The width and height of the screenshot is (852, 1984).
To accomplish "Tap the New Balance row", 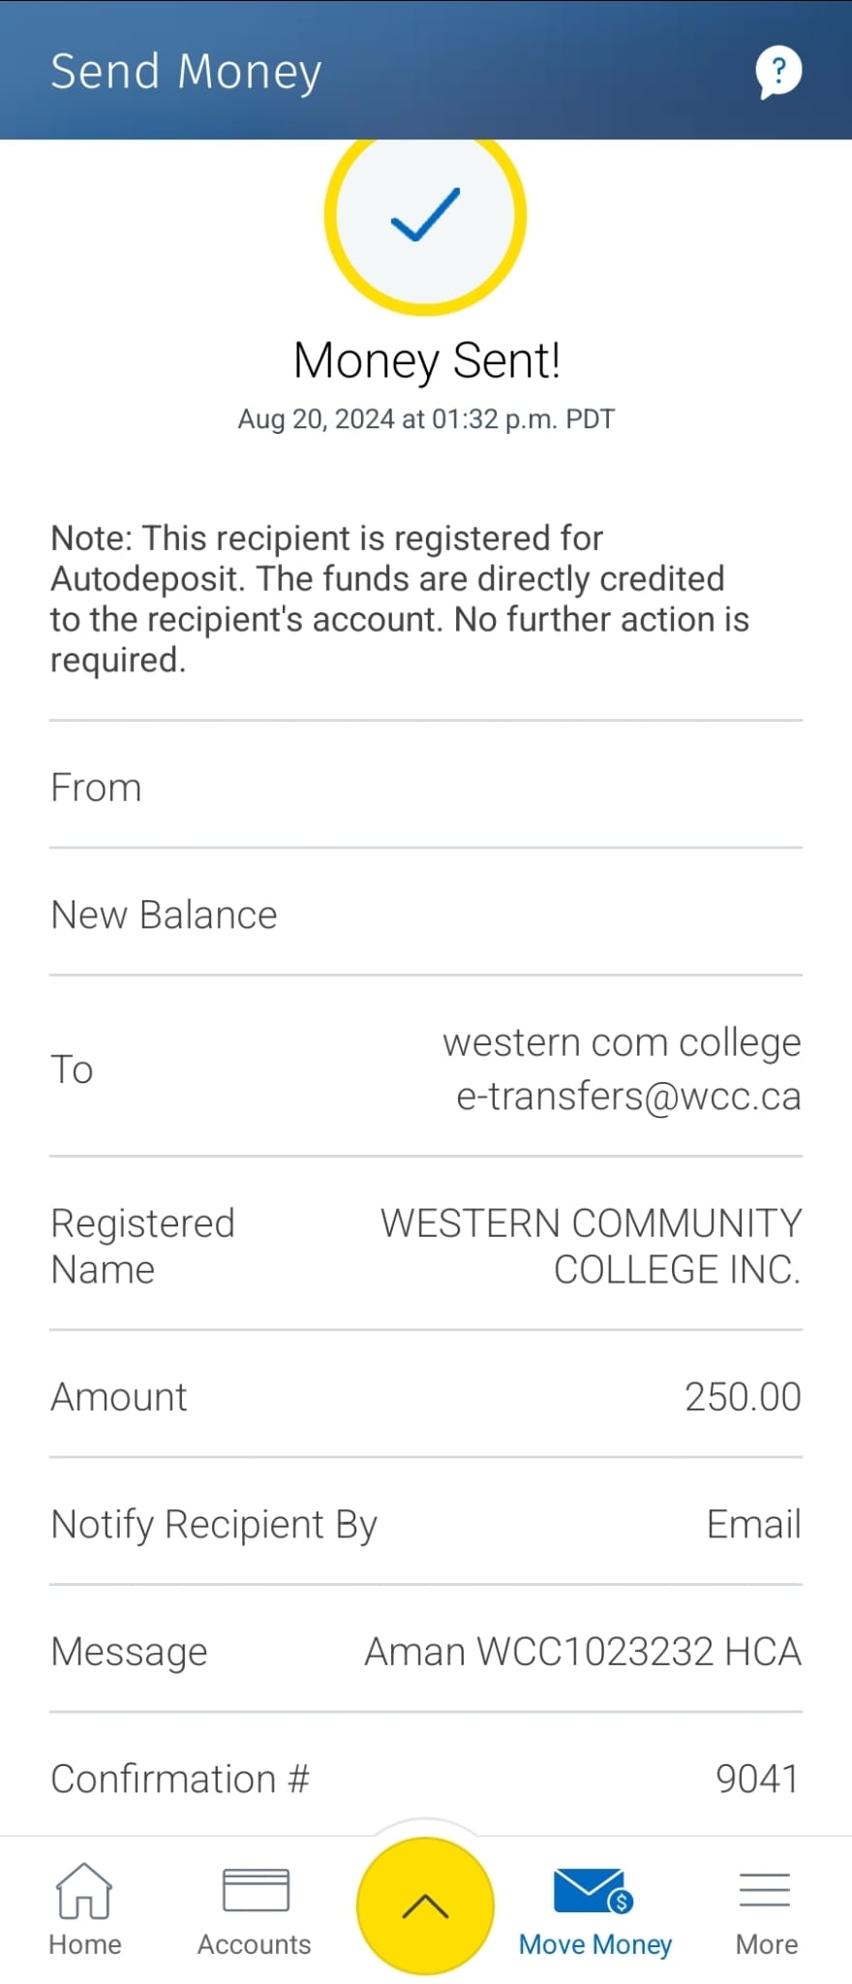I will pyautogui.click(x=426, y=913).
